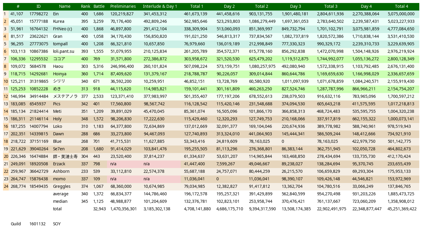The height and width of the screenshot is (231, 422).
Task: Click the name 'シリリ'
Action: tap(59, 81)
